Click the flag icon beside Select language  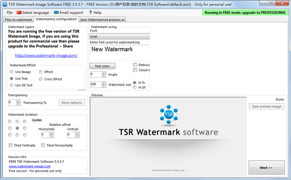(x=19, y=13)
